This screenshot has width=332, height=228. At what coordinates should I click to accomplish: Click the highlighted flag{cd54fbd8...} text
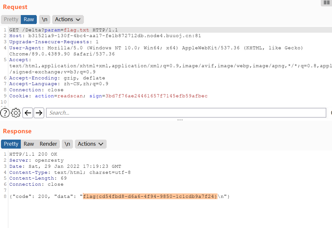150,196
